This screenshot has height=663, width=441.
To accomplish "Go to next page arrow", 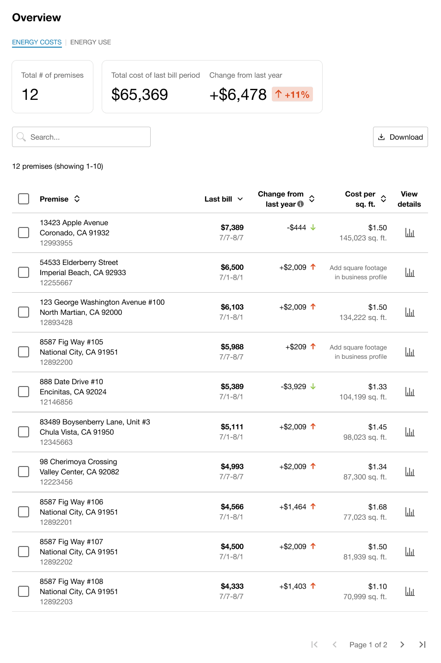I will [402, 645].
